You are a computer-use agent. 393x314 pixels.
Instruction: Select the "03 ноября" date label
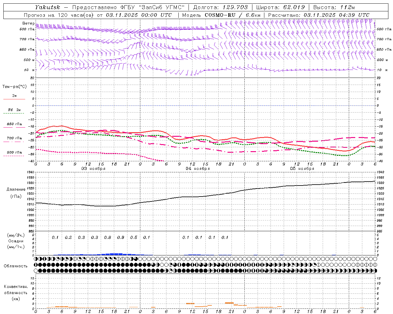[x=93, y=169]
